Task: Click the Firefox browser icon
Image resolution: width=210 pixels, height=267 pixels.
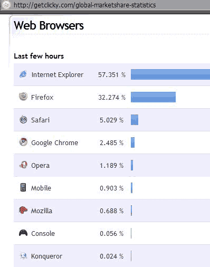Action: point(23,97)
